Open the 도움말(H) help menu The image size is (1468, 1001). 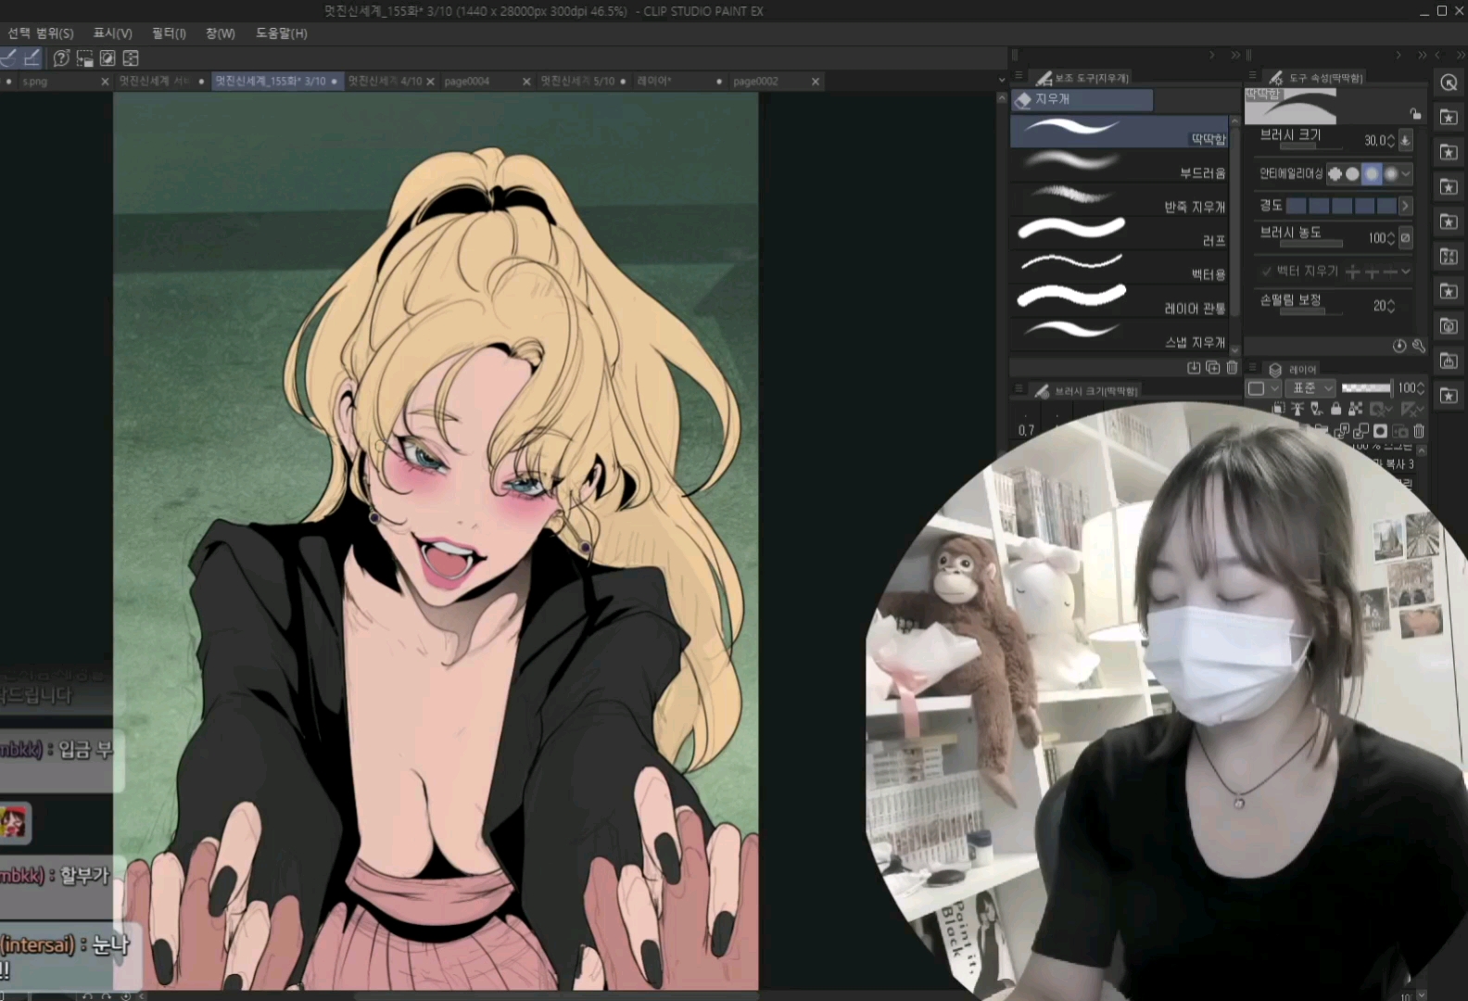point(281,33)
